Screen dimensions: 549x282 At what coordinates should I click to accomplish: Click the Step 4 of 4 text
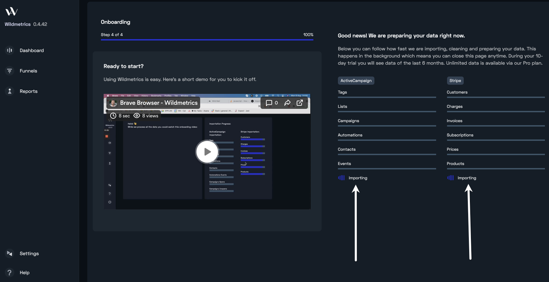112,35
